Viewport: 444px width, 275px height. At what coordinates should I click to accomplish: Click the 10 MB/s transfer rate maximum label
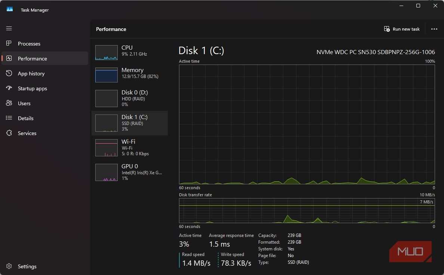pos(427,195)
